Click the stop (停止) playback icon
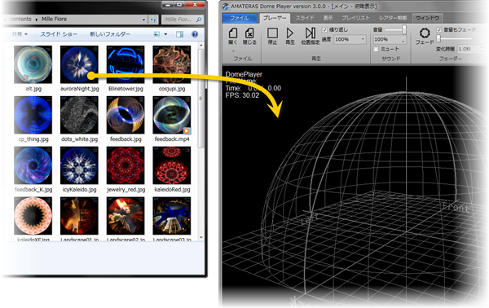The height and width of the screenshot is (308, 489). (x=272, y=33)
